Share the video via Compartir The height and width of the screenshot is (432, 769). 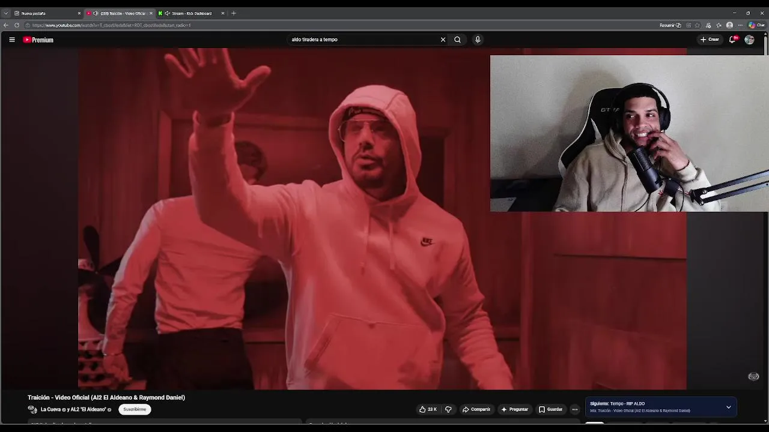click(x=476, y=409)
